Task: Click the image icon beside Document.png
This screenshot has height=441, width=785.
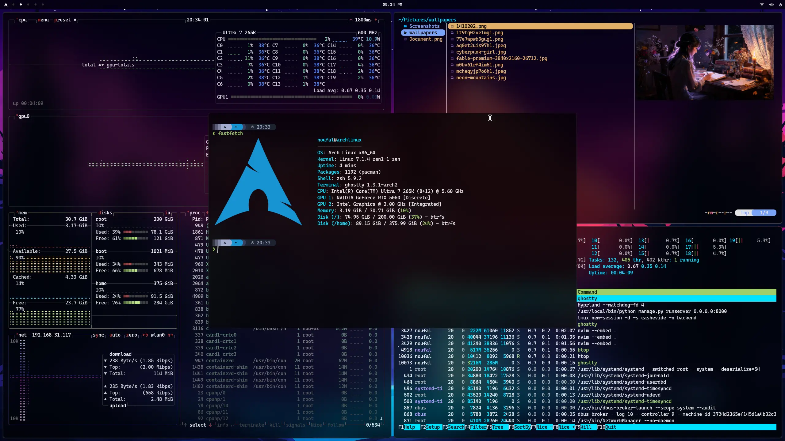Action: tap(405, 39)
